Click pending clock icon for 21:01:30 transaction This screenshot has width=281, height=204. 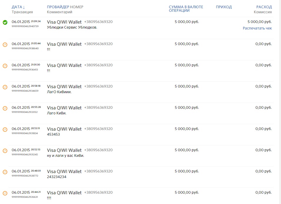pyautogui.click(x=5, y=66)
